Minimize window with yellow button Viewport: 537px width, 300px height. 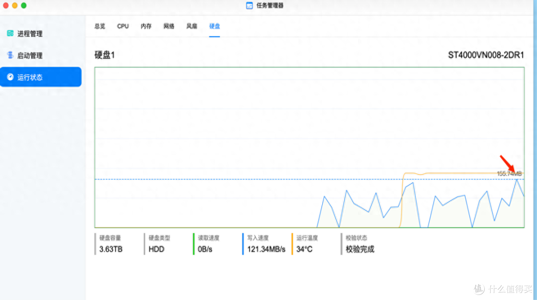point(15,5)
